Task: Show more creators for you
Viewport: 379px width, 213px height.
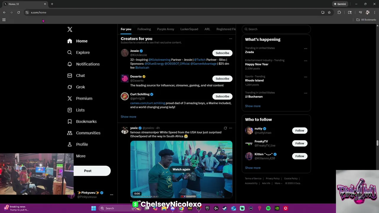Action: click(129, 117)
